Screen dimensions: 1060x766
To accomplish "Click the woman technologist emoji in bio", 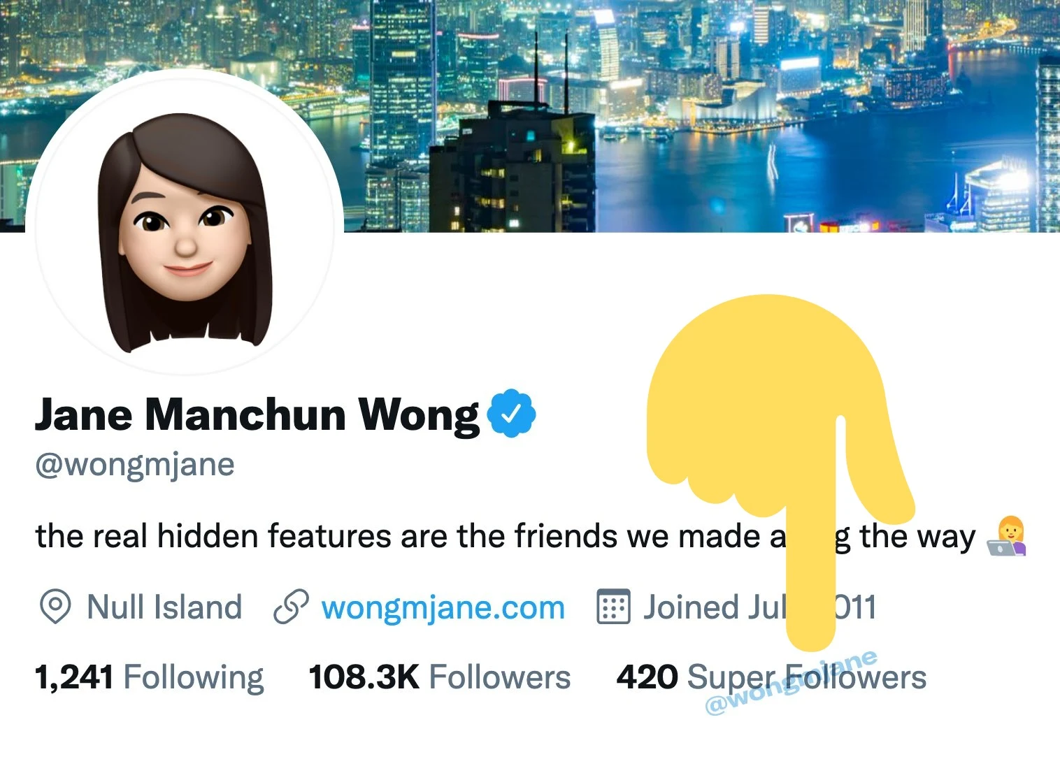I will (x=1007, y=536).
